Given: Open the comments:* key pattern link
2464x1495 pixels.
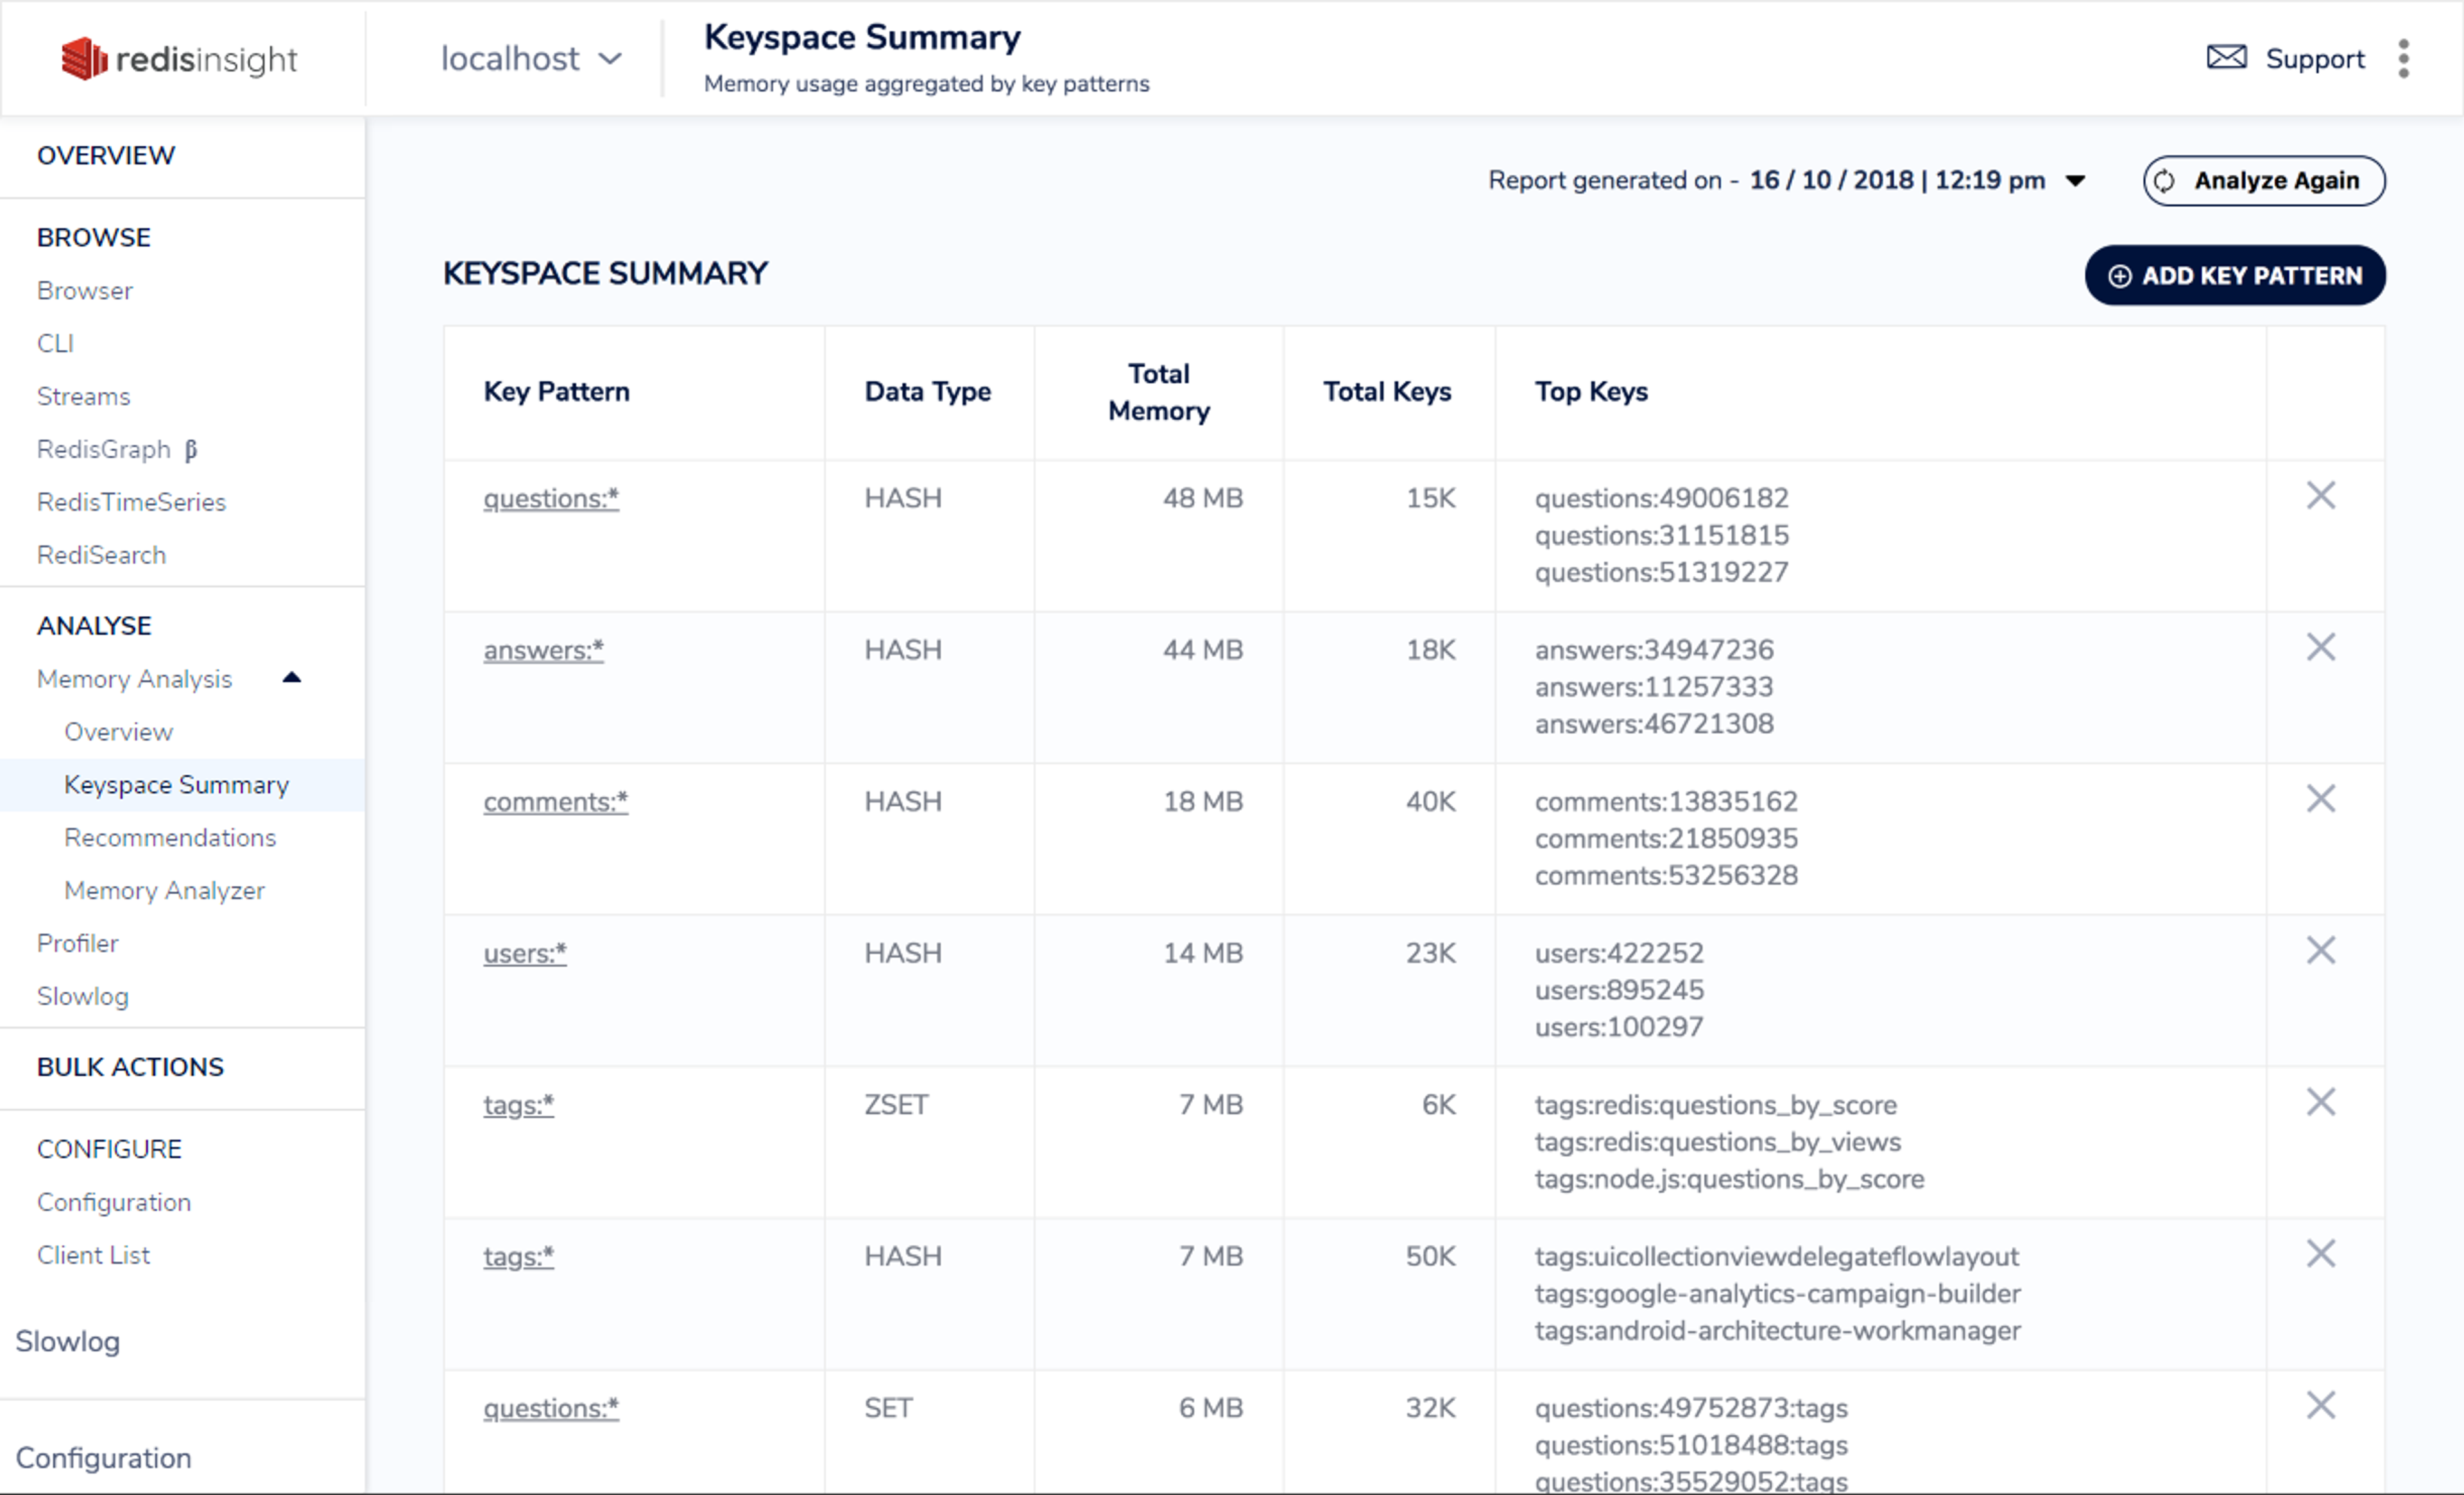Looking at the screenshot, I should click(555, 802).
